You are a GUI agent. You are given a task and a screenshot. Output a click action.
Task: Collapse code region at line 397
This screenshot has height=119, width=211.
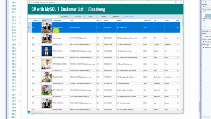pyautogui.click(x=20, y=101)
